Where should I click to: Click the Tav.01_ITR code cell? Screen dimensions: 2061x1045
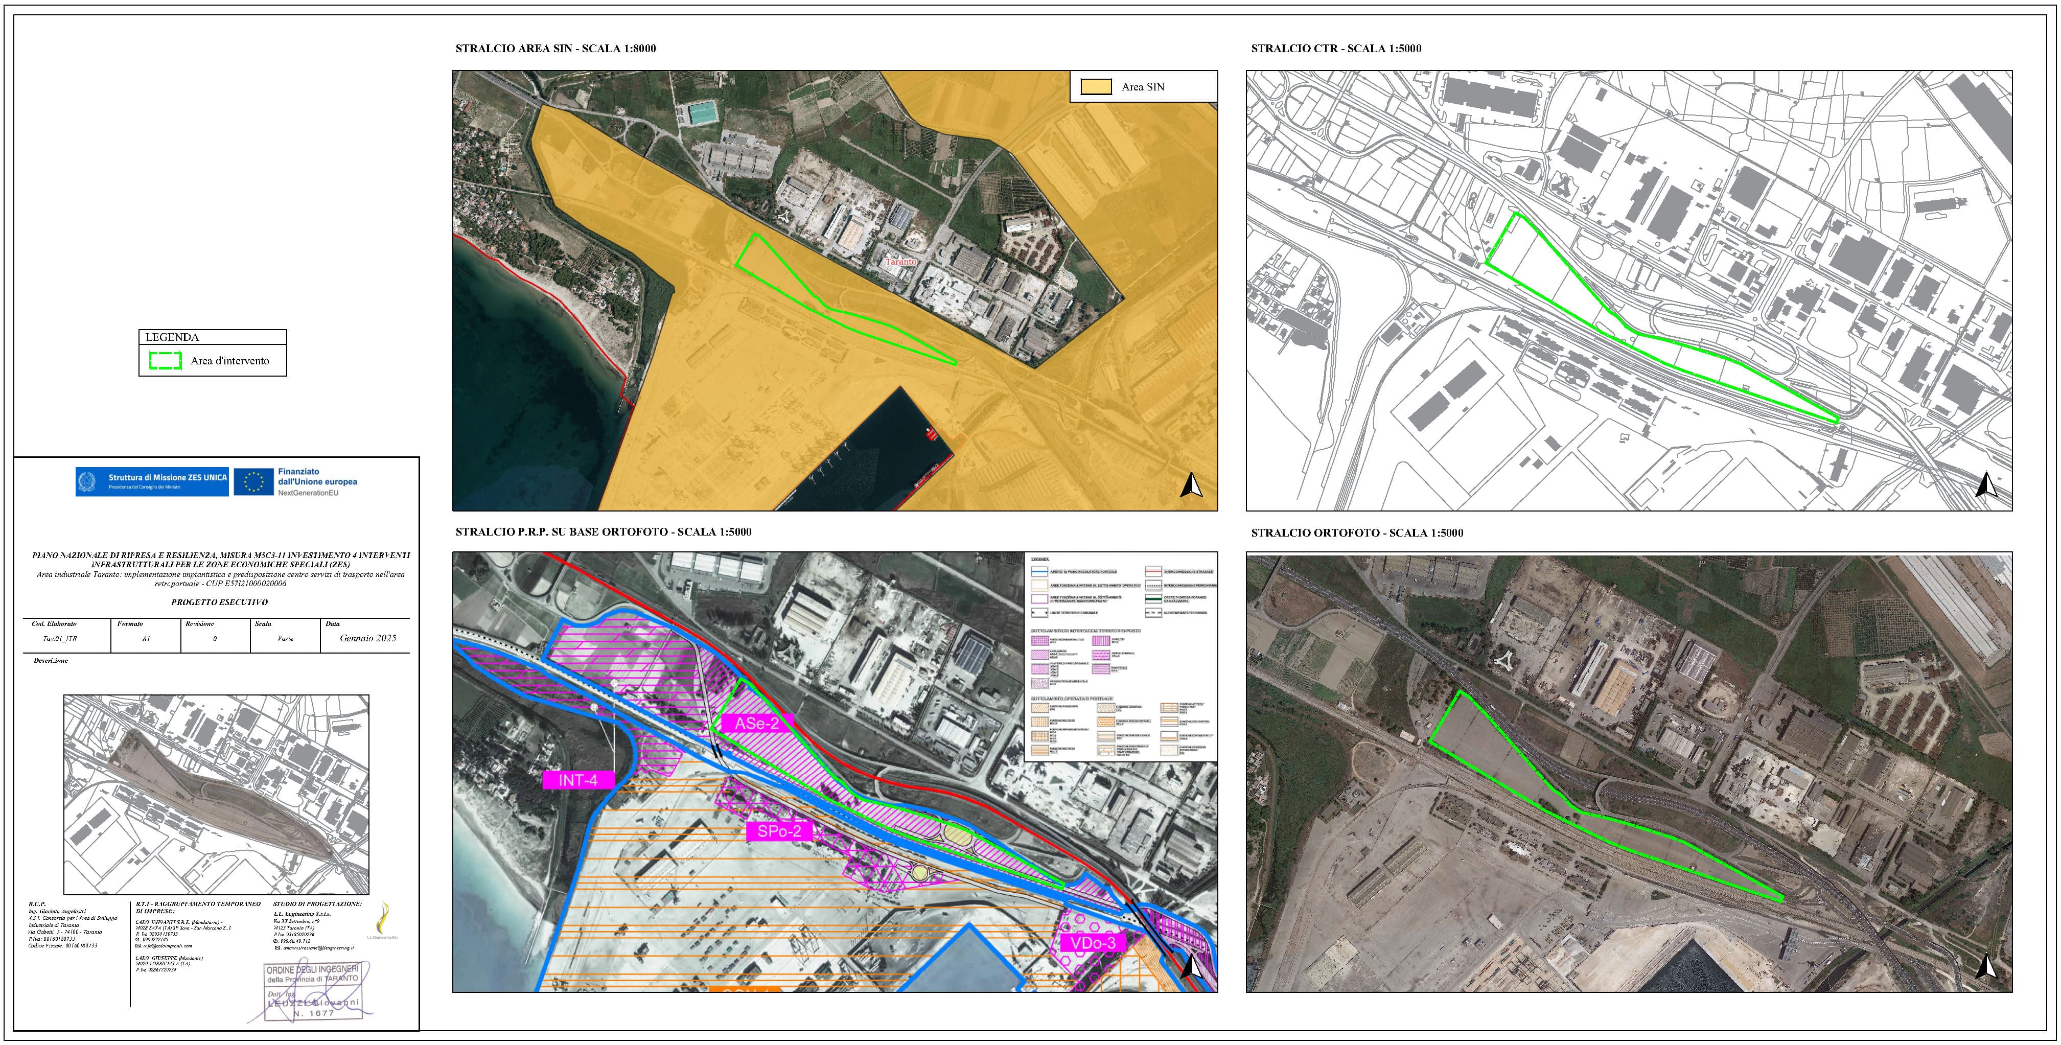[x=60, y=639]
